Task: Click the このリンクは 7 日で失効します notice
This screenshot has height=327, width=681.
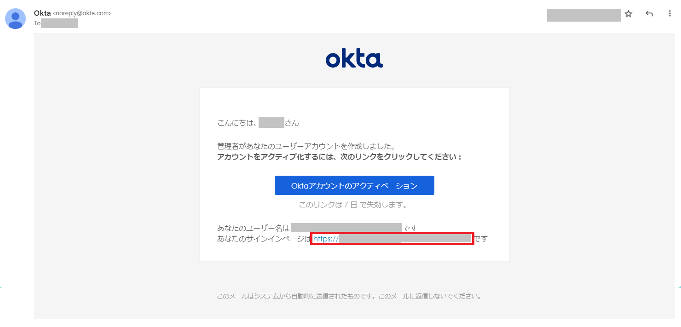Action: [x=353, y=205]
